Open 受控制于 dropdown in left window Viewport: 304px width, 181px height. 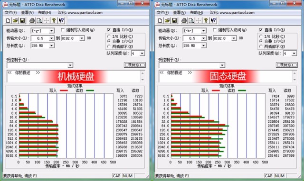pos(70,65)
